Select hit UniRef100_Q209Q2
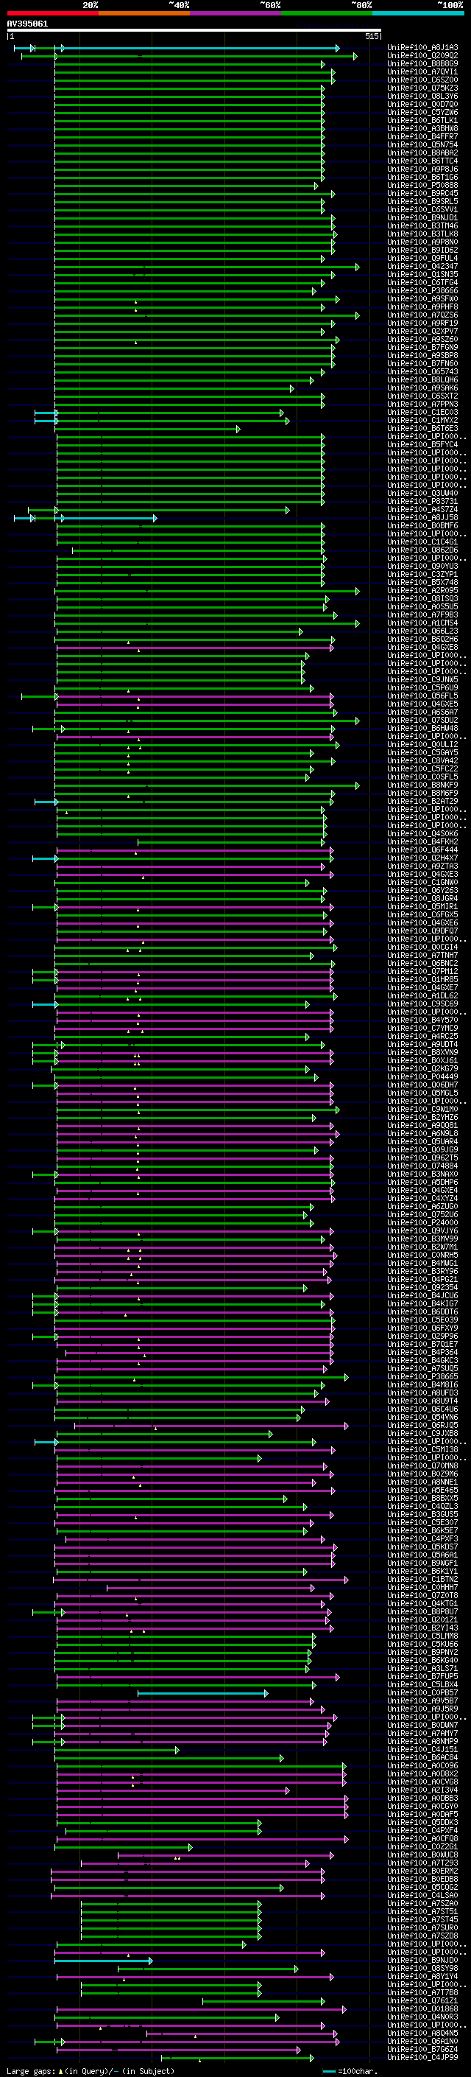Viewport: 471px width, 2077px height. click(422, 57)
